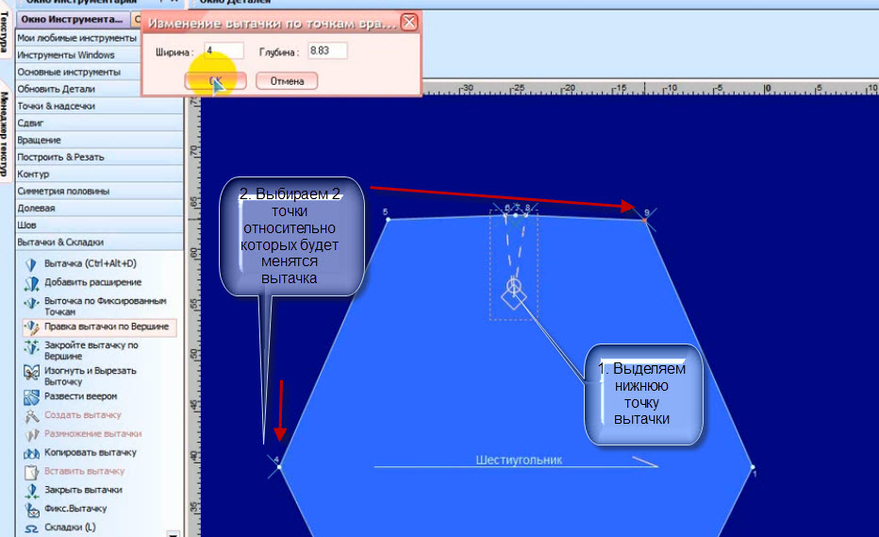
Task: Confirm the dart dialog with OK
Action: pyautogui.click(x=216, y=81)
